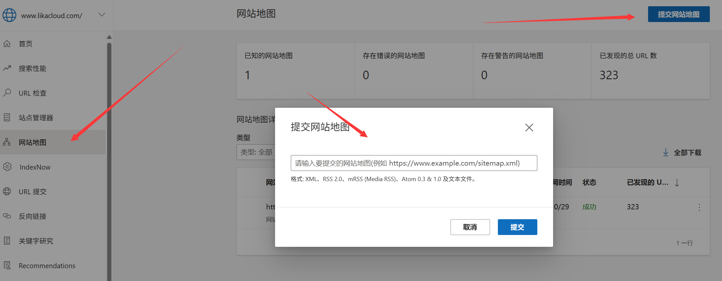Click the keyword research icon

pyautogui.click(x=7, y=241)
